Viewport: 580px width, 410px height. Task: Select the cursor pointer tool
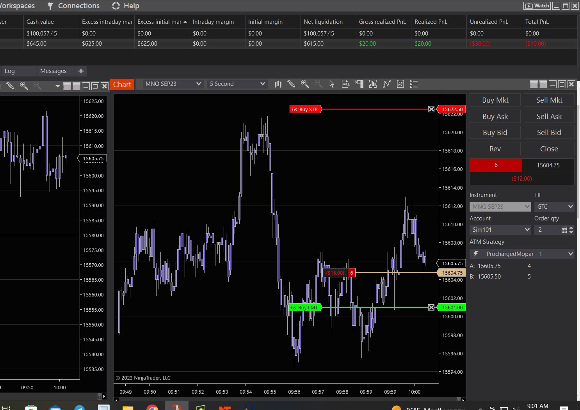pyautogui.click(x=332, y=84)
